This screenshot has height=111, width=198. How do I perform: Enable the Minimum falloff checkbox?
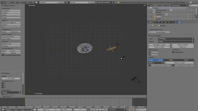[x=149, y=65]
